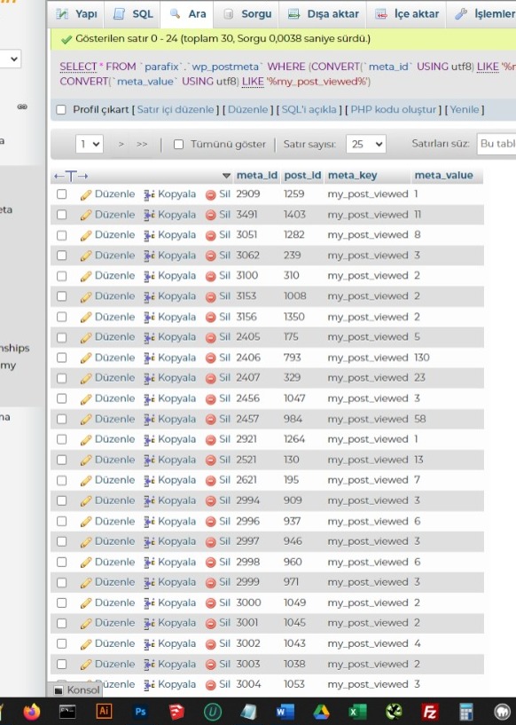The height and width of the screenshot is (725, 516).
Task: Click the Konsol console icon
Action: [x=59, y=690]
